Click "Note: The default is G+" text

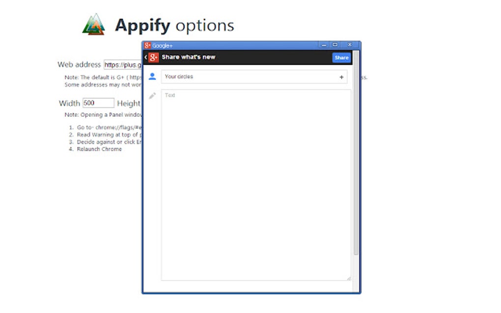[x=103, y=77]
